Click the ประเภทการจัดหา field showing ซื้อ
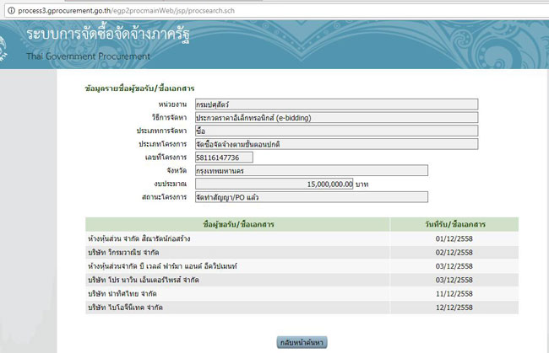 (x=335, y=131)
